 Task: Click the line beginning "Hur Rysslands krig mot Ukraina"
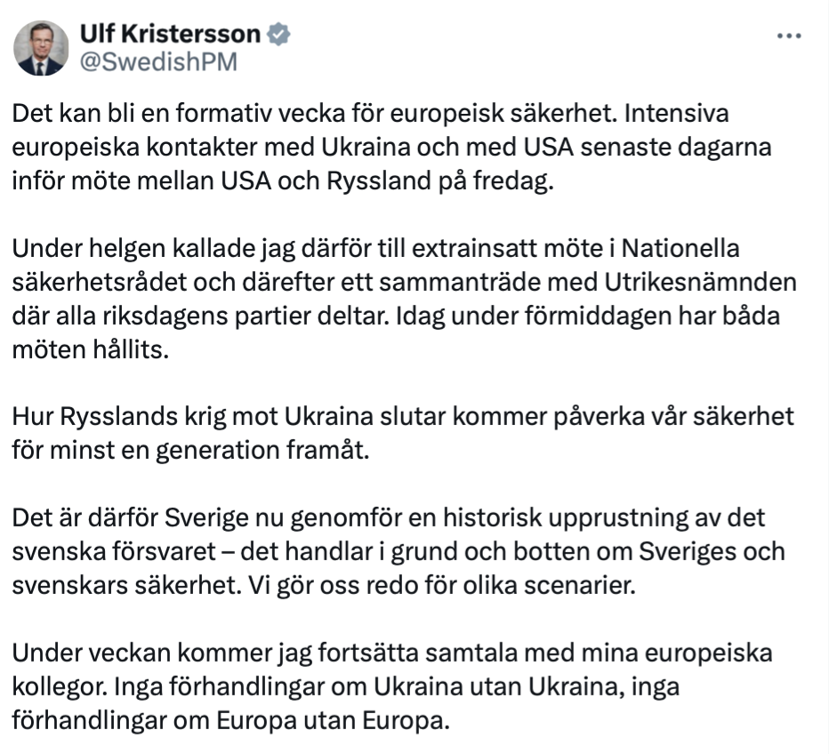pyautogui.click(x=403, y=417)
